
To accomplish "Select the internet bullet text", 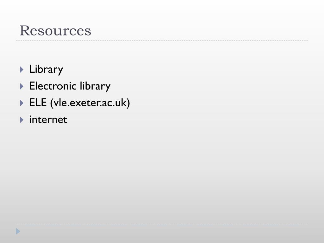I will (48, 120).
